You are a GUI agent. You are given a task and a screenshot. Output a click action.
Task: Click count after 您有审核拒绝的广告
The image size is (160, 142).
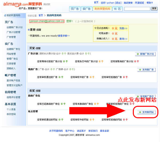[x=125, y=77]
